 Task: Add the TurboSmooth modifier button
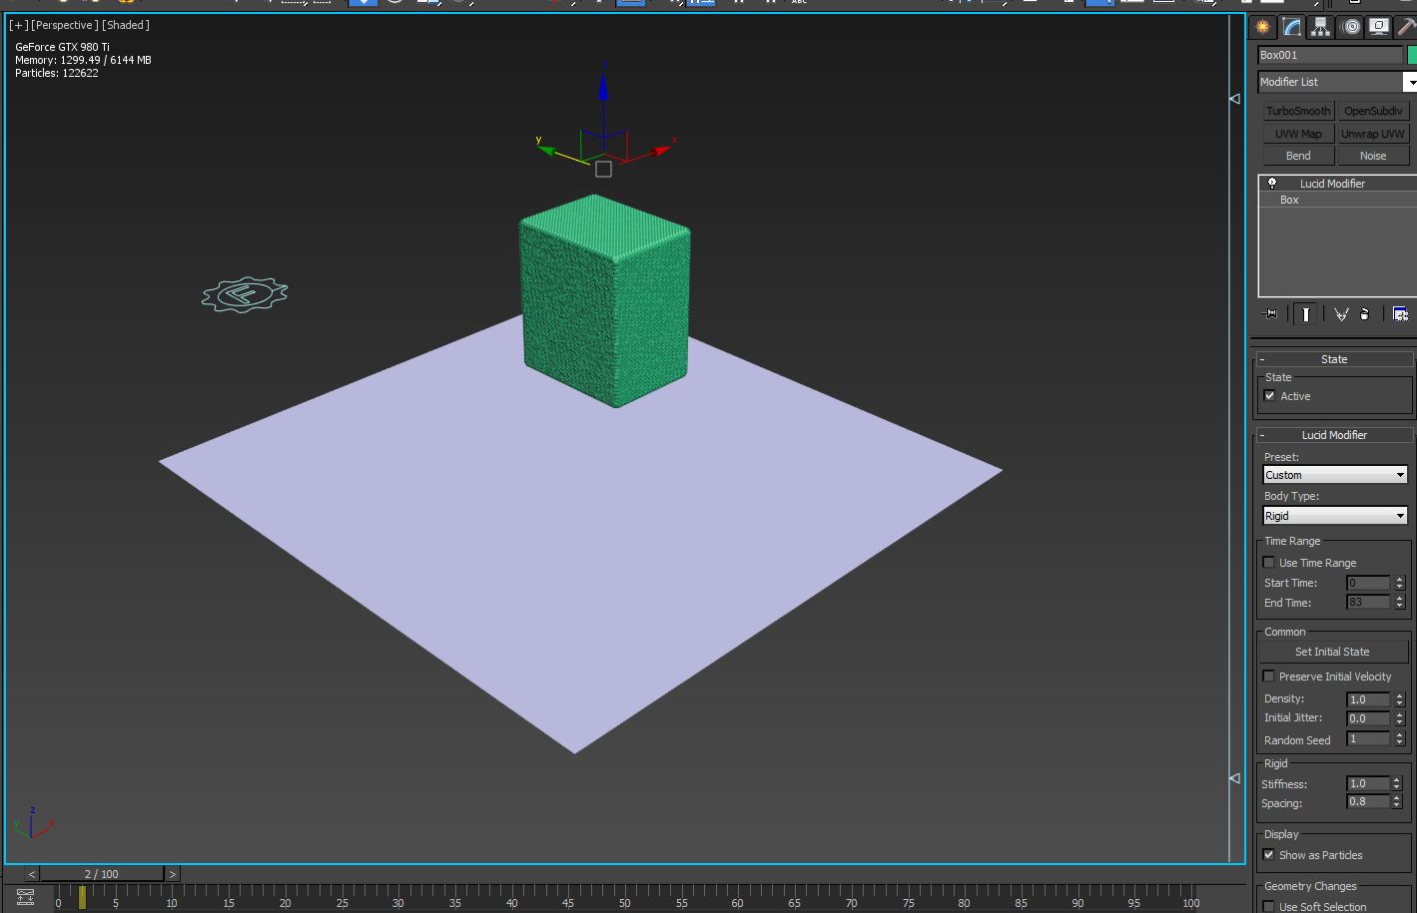click(x=1298, y=111)
